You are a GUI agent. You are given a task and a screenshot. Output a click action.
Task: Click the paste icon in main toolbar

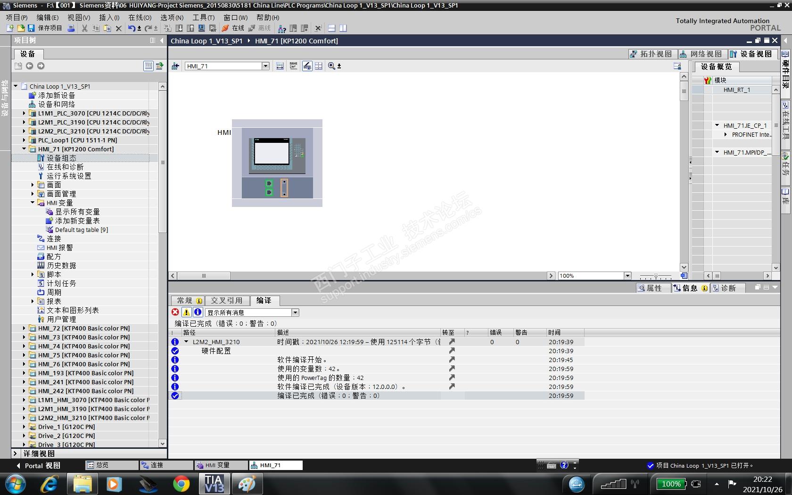(107, 28)
